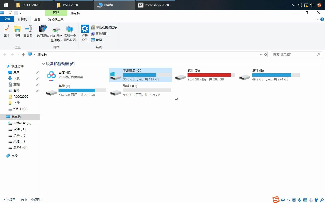Click the refresh button beside address bar
The width and height of the screenshot is (325, 203).
pyautogui.click(x=266, y=55)
